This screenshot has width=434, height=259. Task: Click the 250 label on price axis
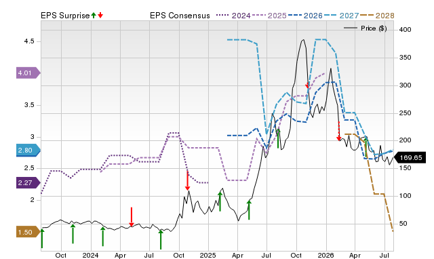coord(406,113)
